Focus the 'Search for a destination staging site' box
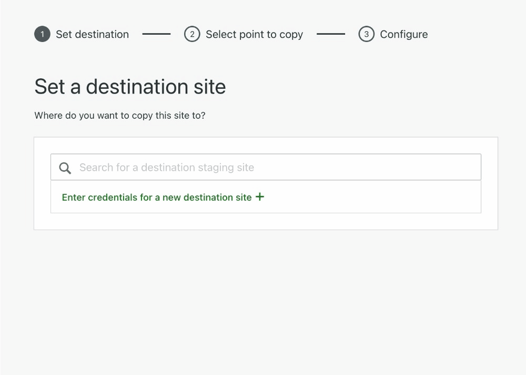 (x=266, y=167)
